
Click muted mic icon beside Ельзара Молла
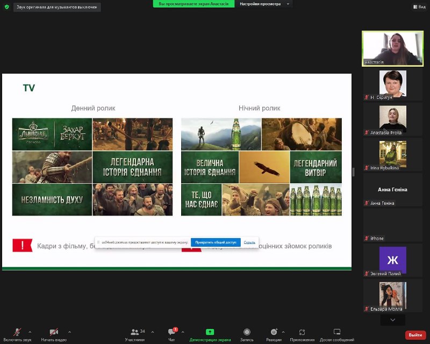pyautogui.click(x=367, y=309)
